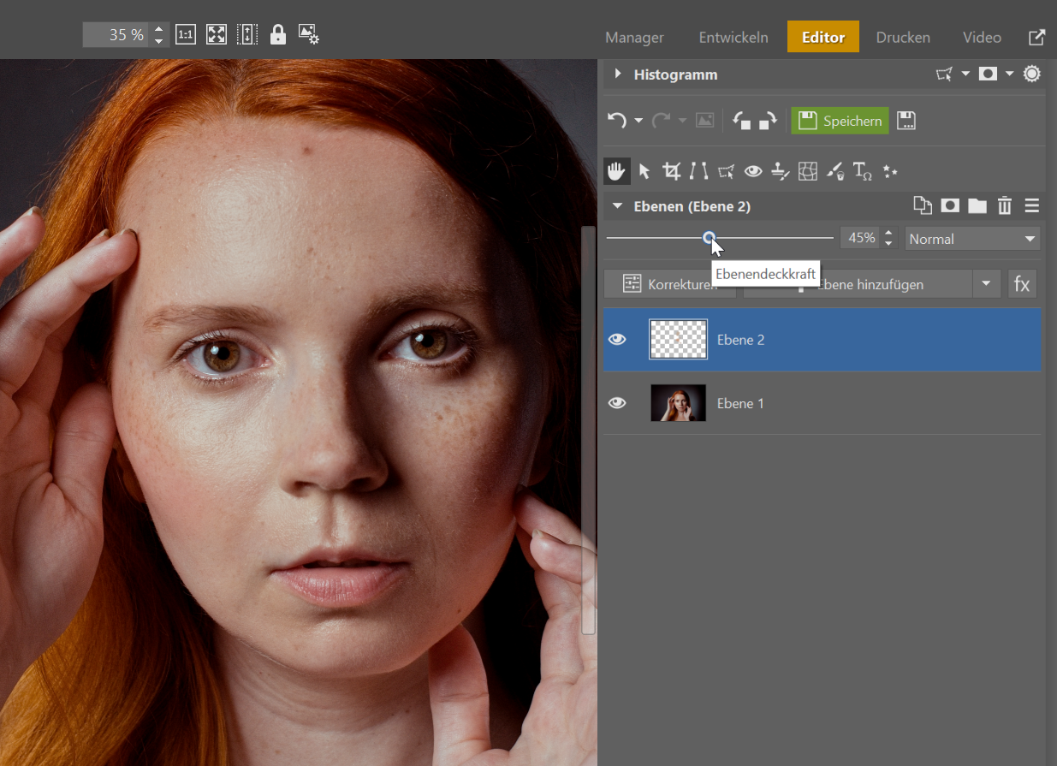The height and width of the screenshot is (766, 1057).
Task: Expand the Histogramm panel
Action: click(x=618, y=74)
